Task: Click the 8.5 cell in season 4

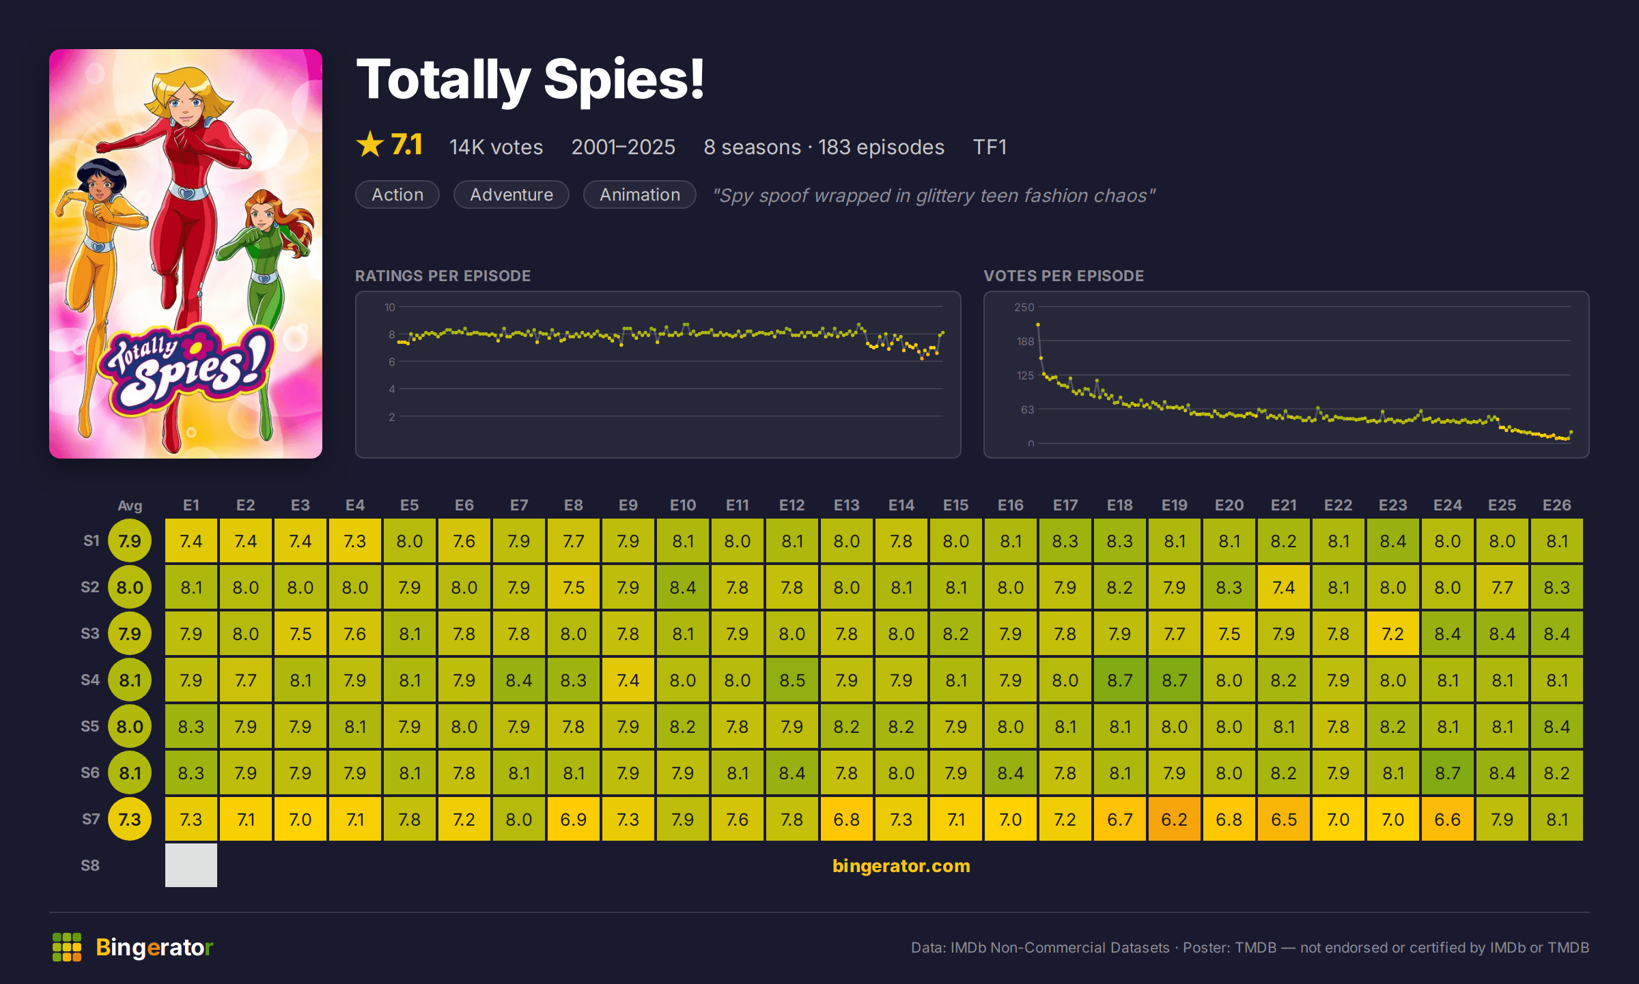Action: (x=792, y=680)
